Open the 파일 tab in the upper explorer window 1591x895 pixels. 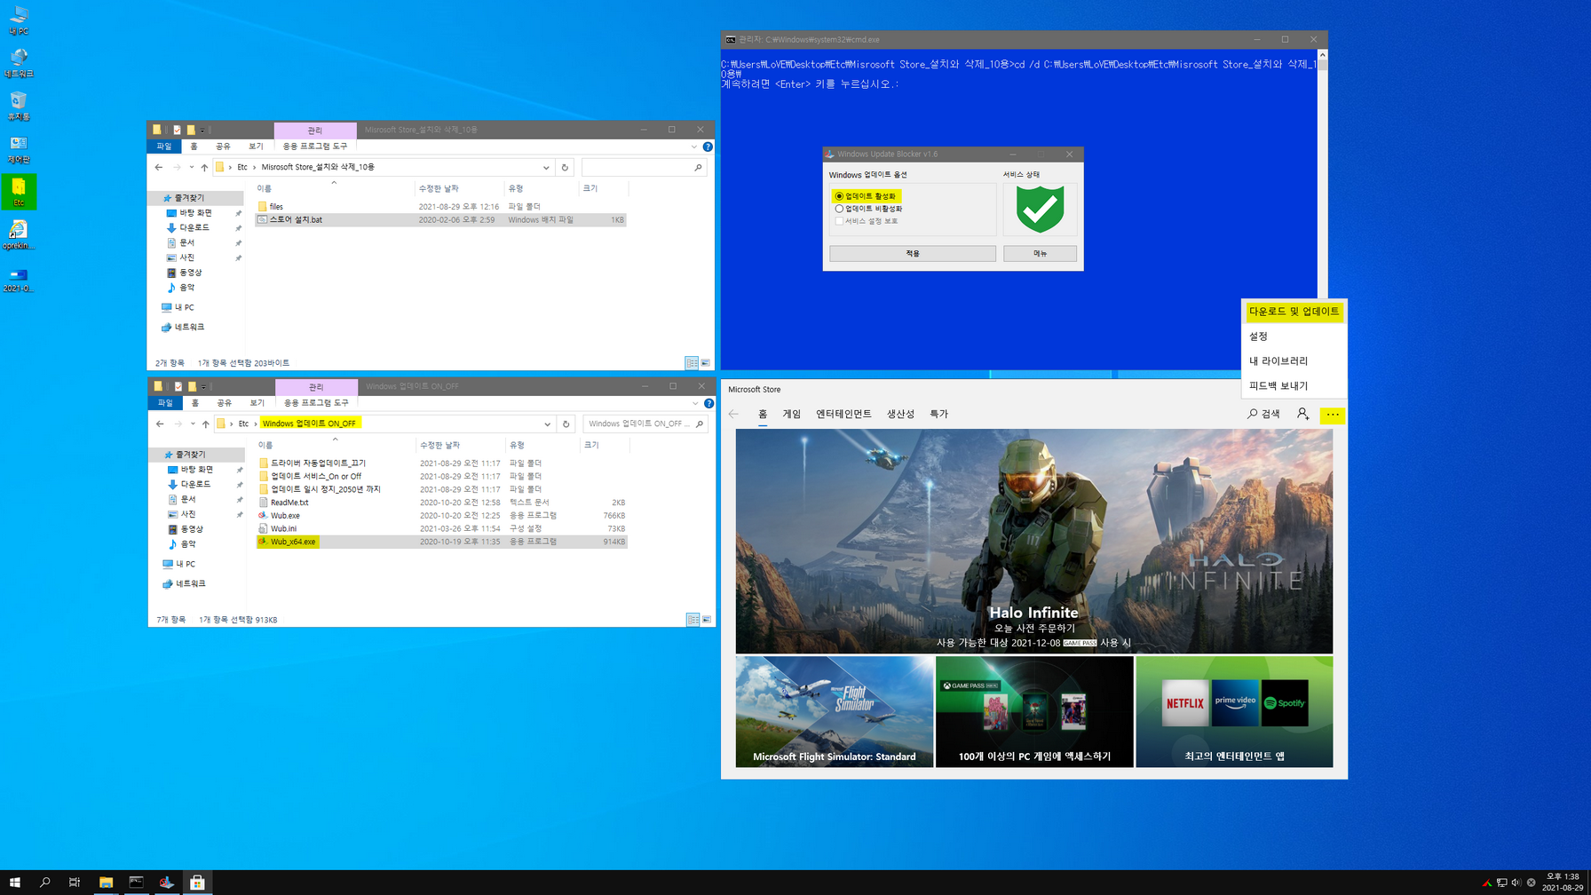click(164, 147)
